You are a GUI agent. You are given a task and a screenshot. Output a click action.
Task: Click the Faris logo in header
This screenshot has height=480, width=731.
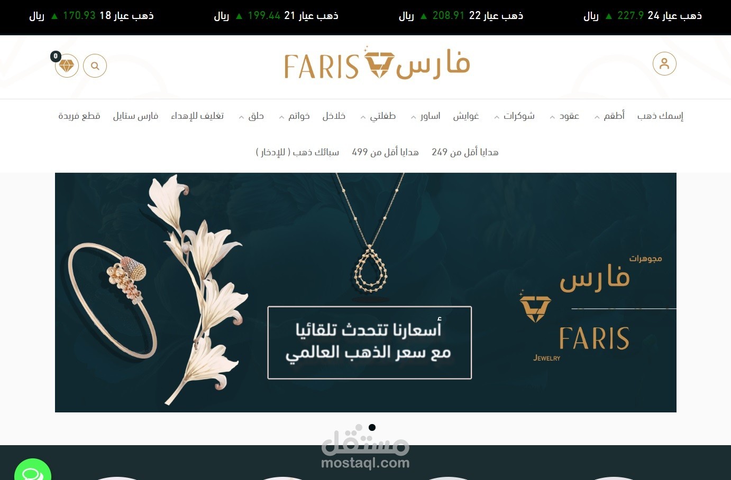(377, 63)
